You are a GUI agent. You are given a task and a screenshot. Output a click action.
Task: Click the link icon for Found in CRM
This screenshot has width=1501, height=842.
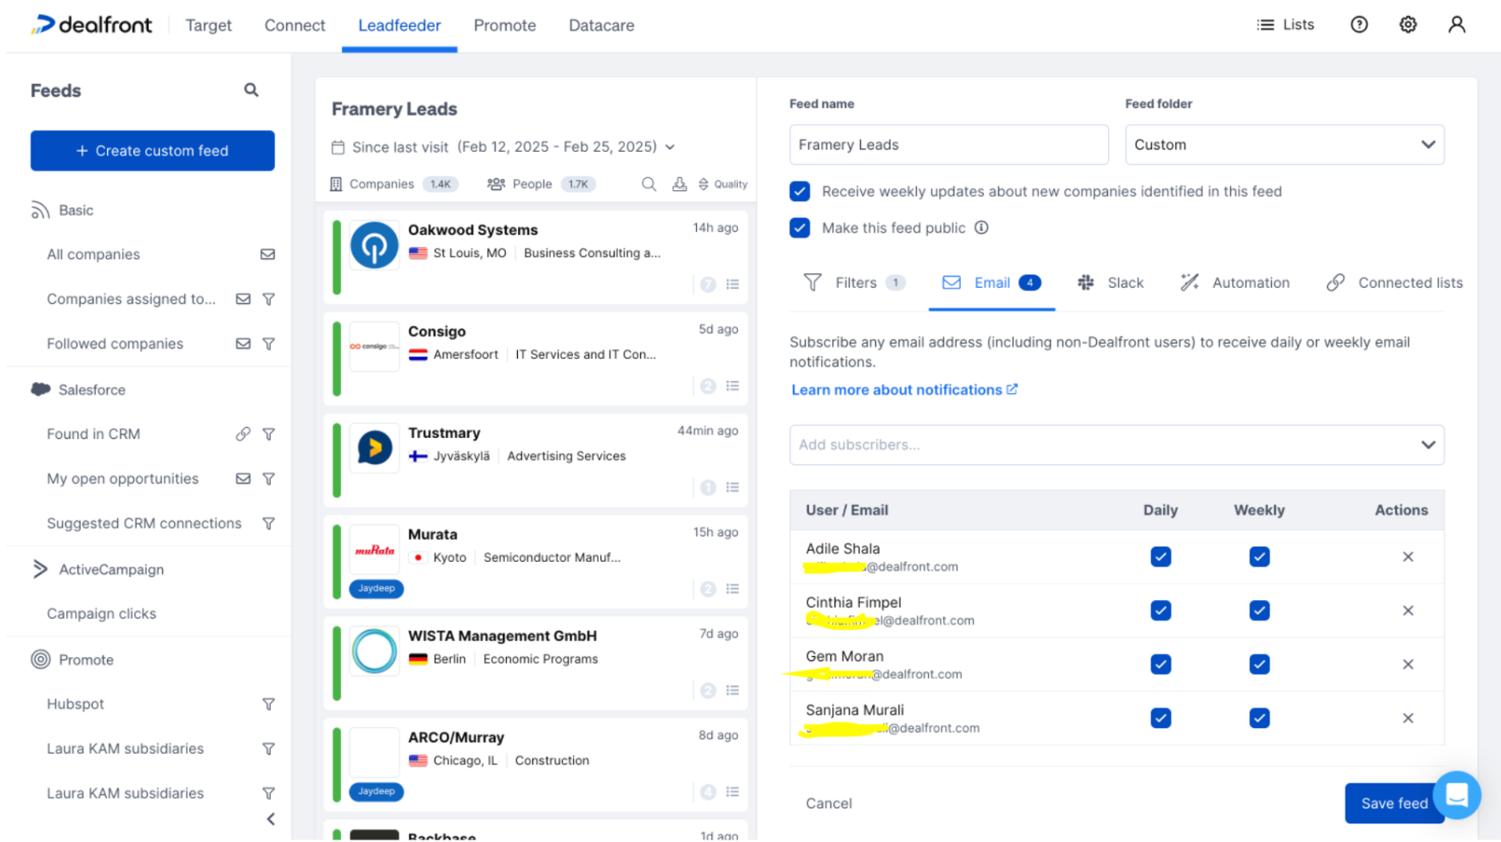(243, 435)
